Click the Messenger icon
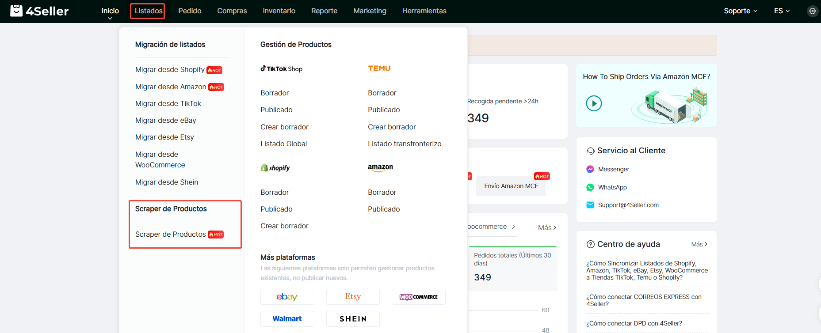 click(590, 169)
